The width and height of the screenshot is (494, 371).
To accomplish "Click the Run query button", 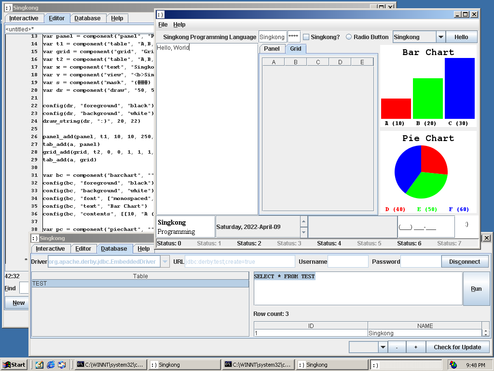I will pyautogui.click(x=476, y=288).
